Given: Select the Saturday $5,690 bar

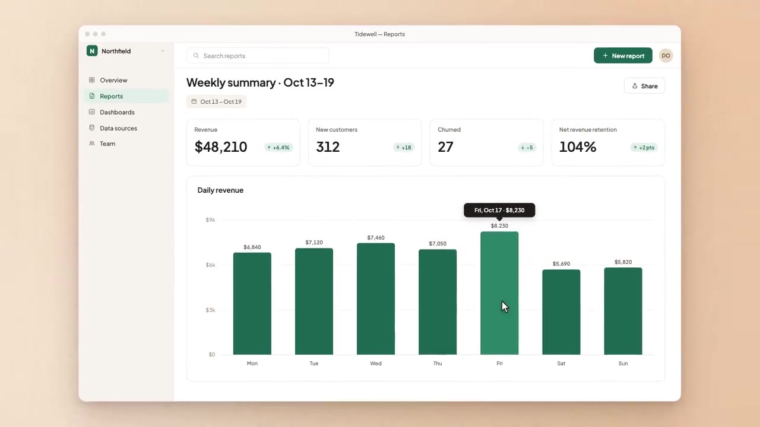Looking at the screenshot, I should point(561,312).
